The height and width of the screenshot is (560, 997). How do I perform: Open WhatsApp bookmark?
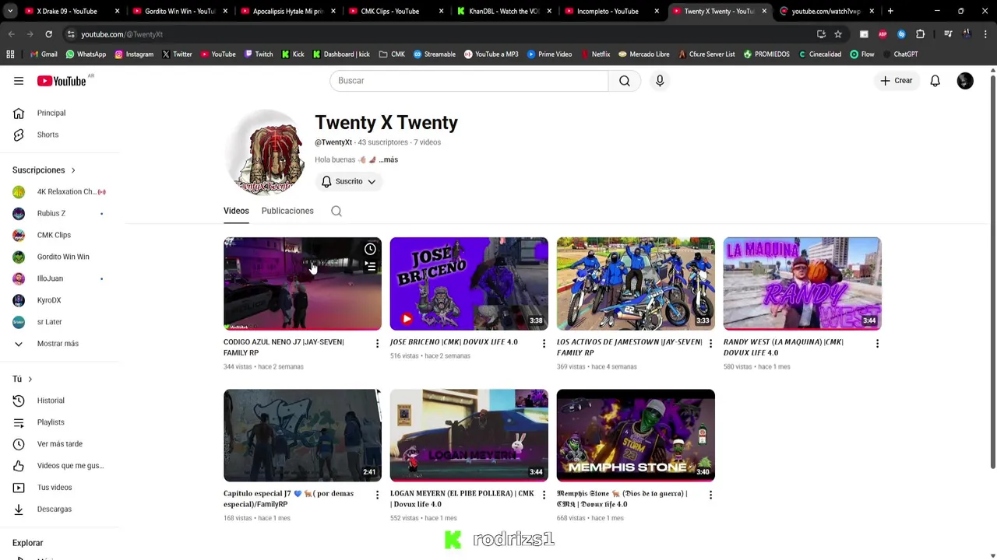coord(86,54)
